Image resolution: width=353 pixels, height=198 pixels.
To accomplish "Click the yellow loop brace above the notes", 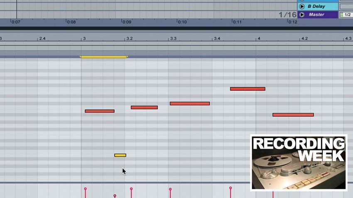I will pyautogui.click(x=104, y=57).
